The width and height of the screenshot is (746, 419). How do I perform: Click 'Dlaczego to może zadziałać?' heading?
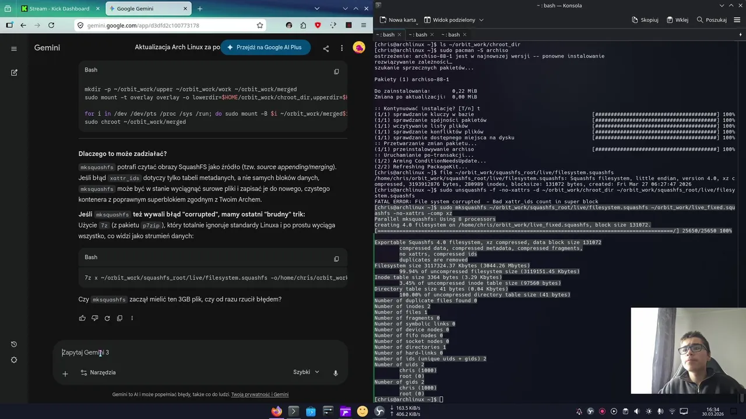click(x=122, y=154)
